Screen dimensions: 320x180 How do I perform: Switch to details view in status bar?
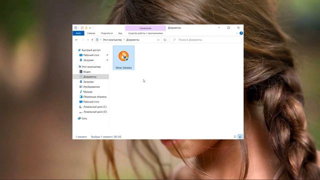tap(235, 136)
